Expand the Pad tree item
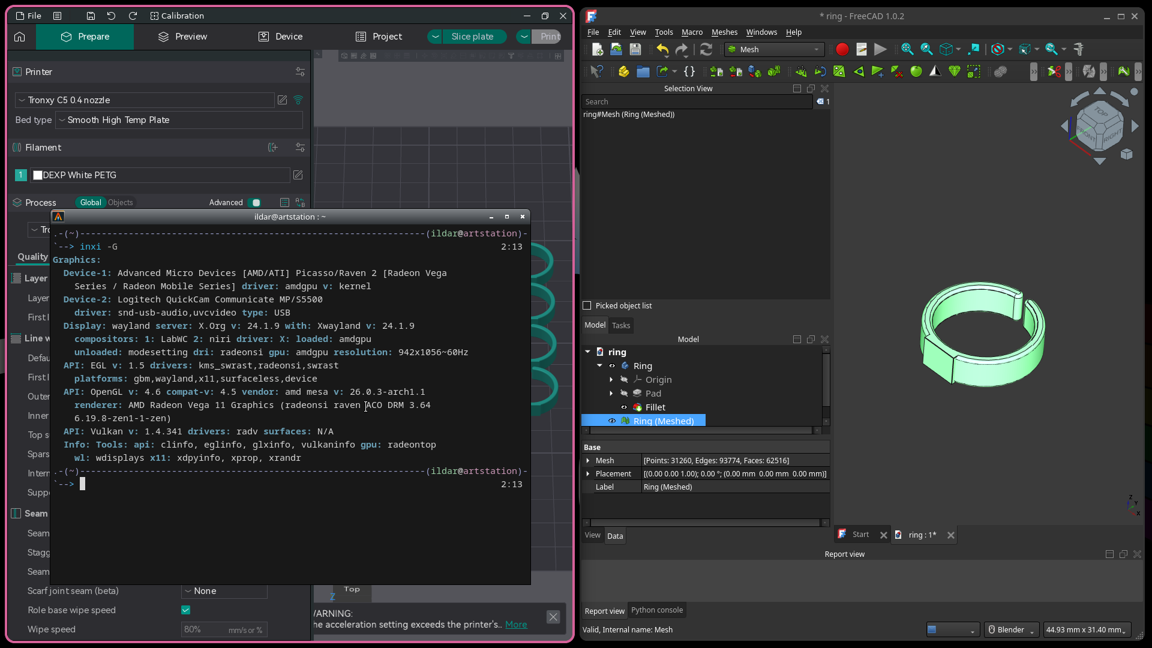 tap(611, 394)
